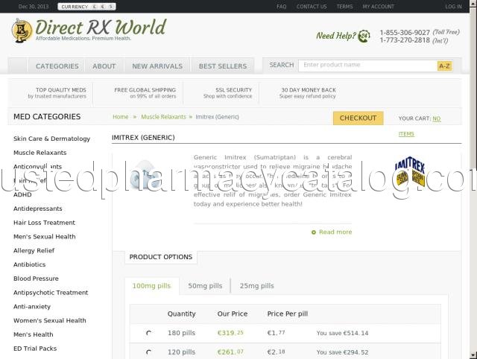
Task: Select the 120 pills radio button
Action: [x=148, y=352]
